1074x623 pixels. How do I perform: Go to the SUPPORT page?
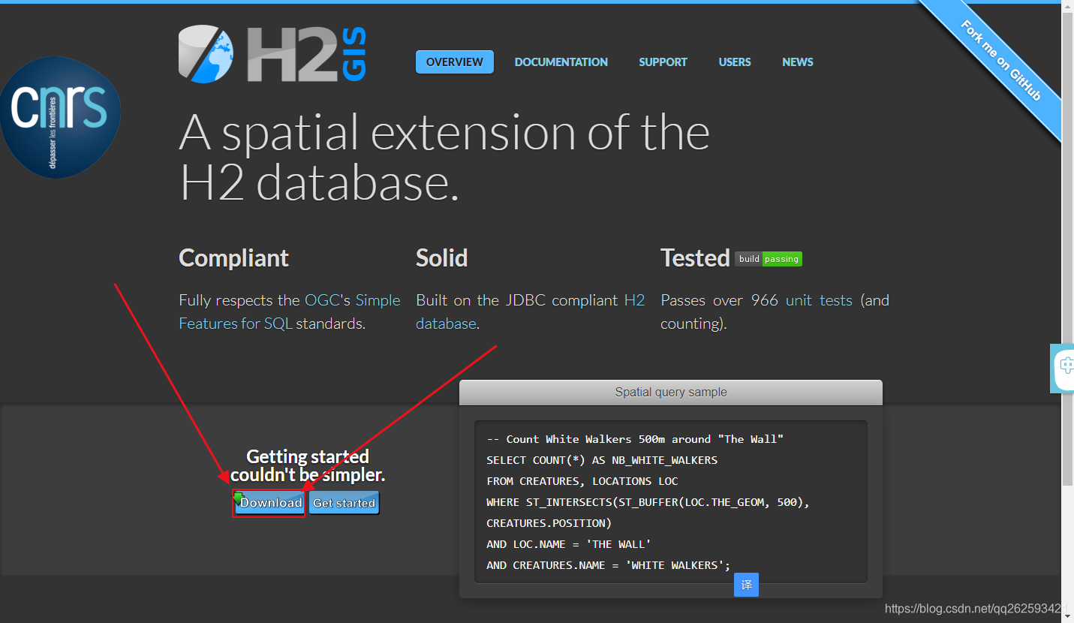[x=663, y=62]
